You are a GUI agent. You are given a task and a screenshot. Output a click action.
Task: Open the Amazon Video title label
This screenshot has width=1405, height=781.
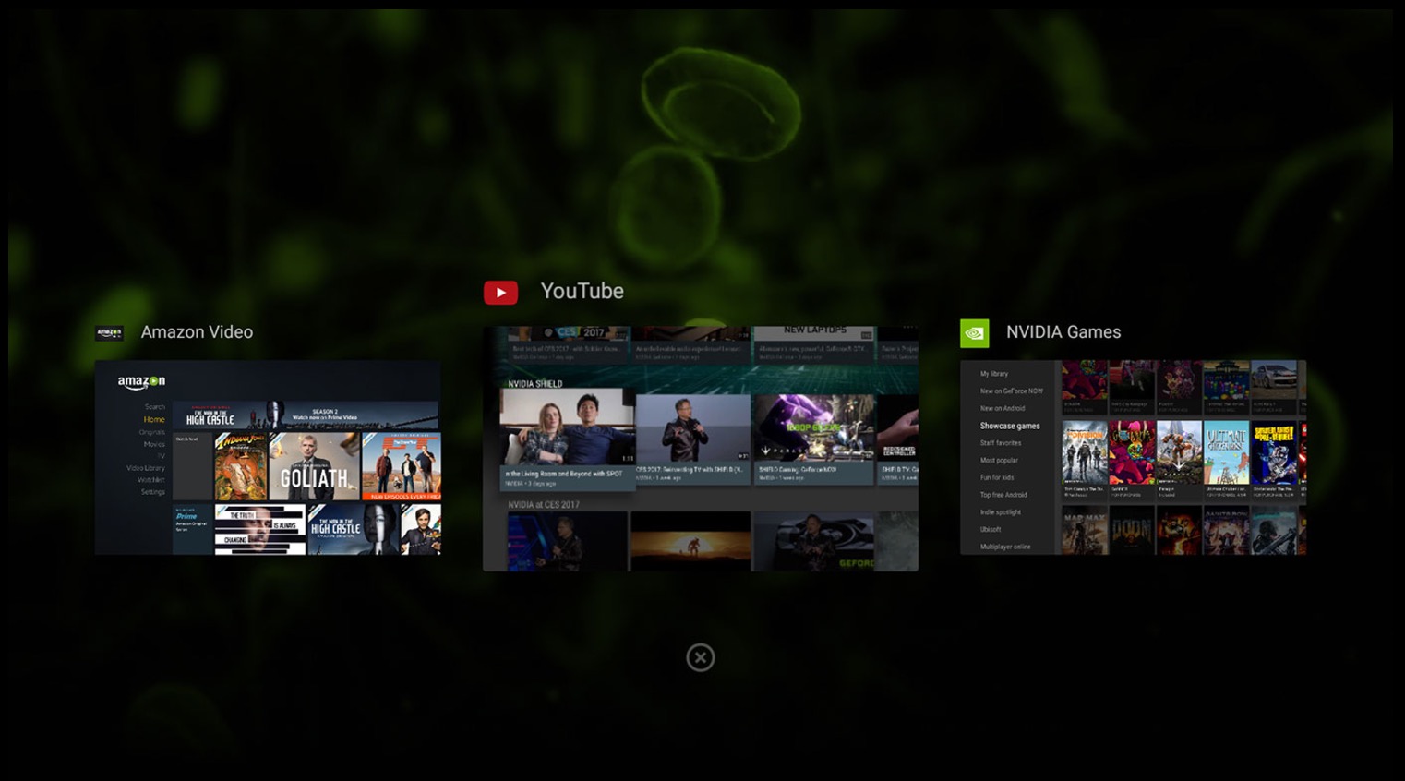click(197, 332)
